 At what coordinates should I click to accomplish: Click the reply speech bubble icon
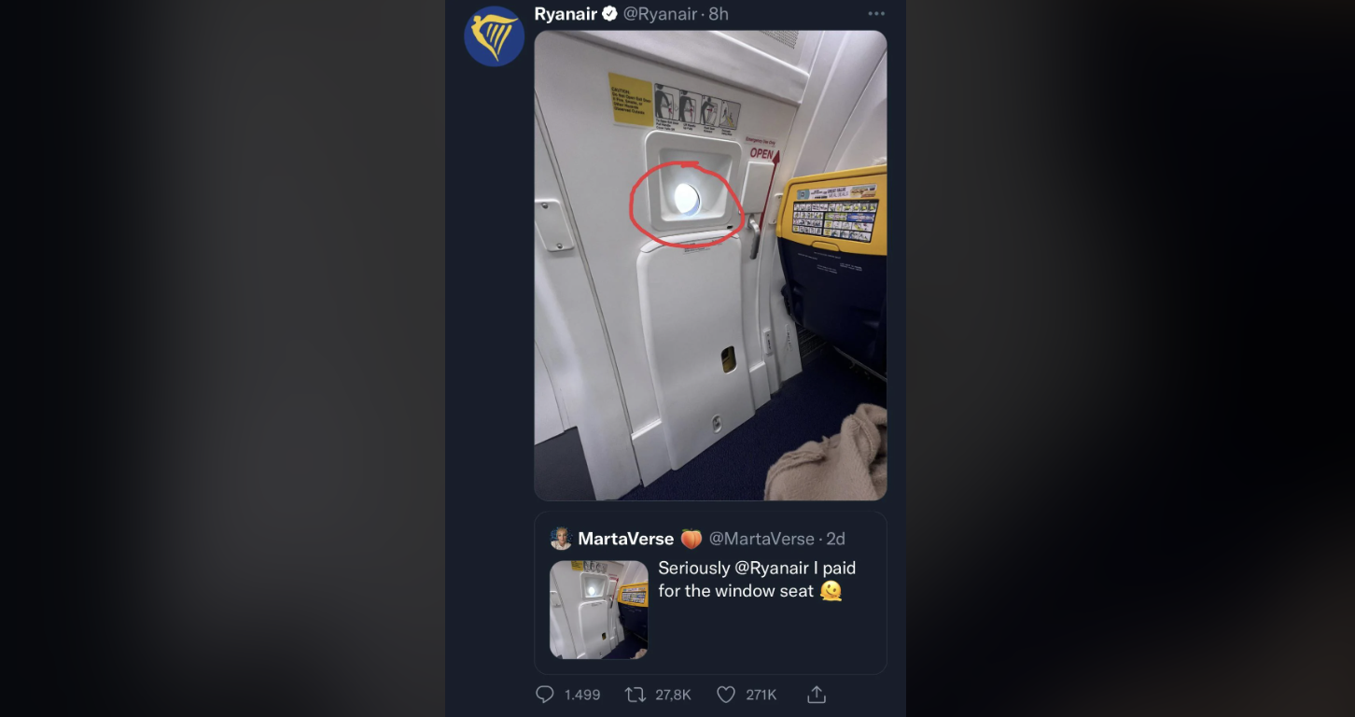tap(545, 695)
